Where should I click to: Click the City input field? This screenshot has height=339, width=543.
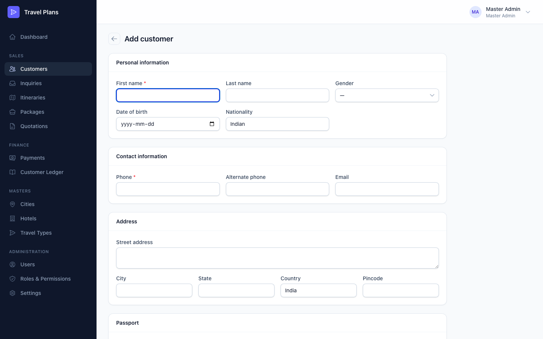[154, 290]
